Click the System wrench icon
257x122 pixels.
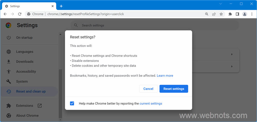(9, 81)
